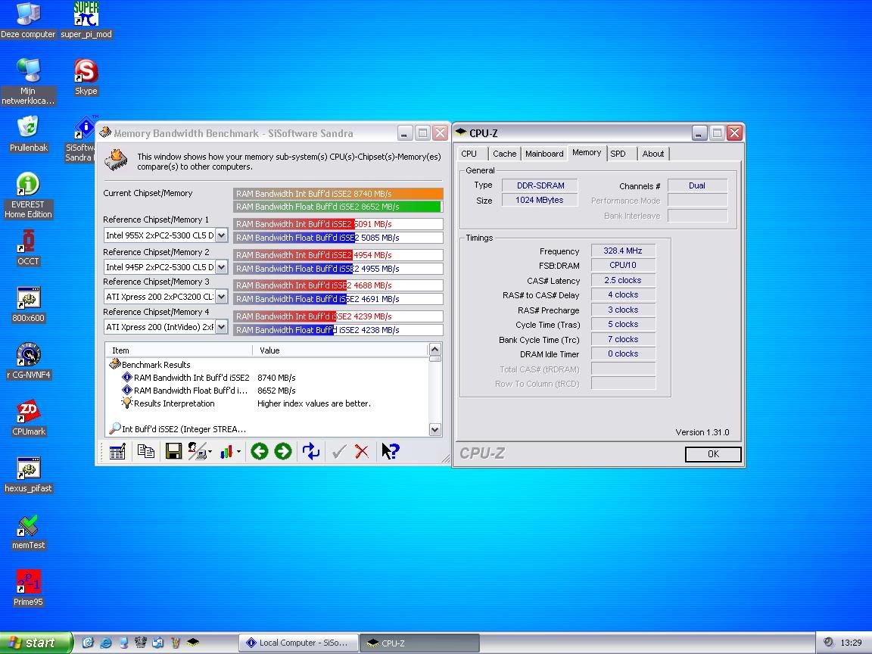Click the Internet Explorer quick launch icon
Image resolution: width=872 pixels, height=654 pixels.
click(x=106, y=643)
